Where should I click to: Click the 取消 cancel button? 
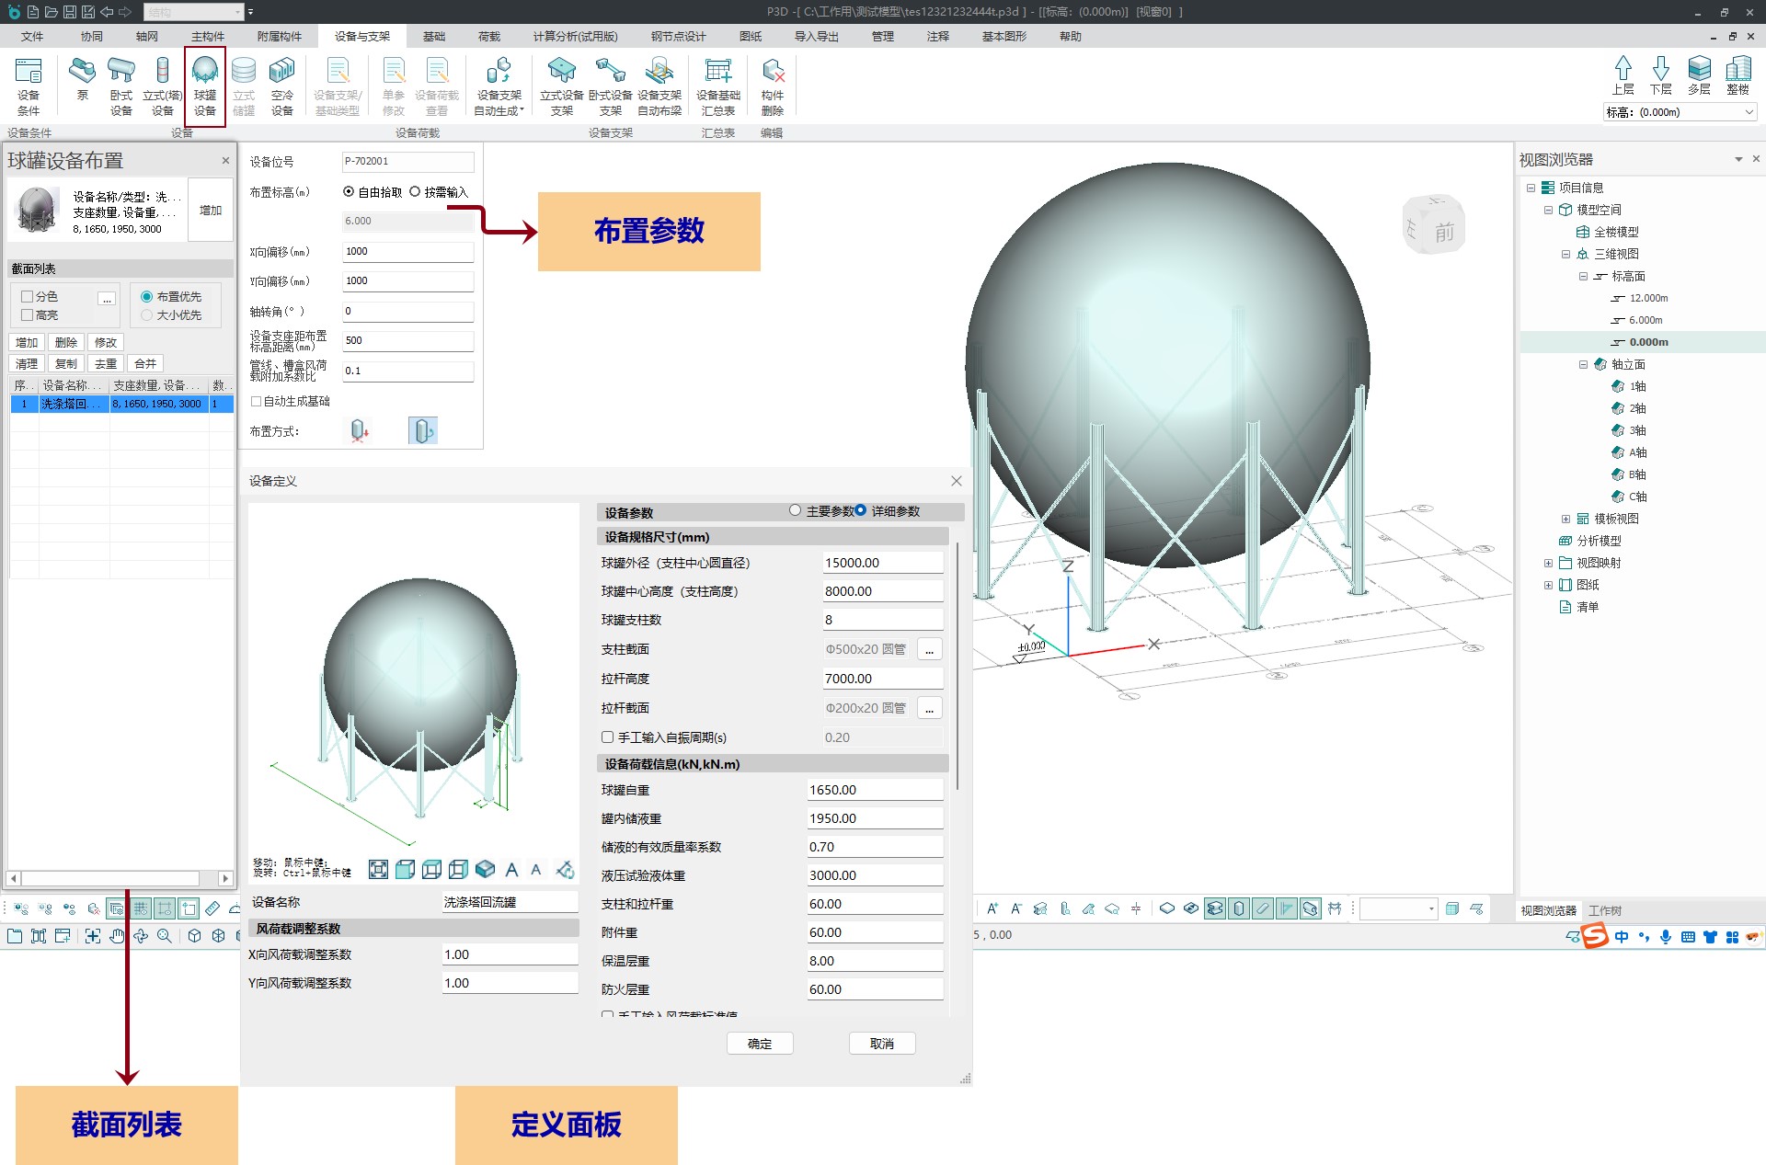tap(882, 1044)
